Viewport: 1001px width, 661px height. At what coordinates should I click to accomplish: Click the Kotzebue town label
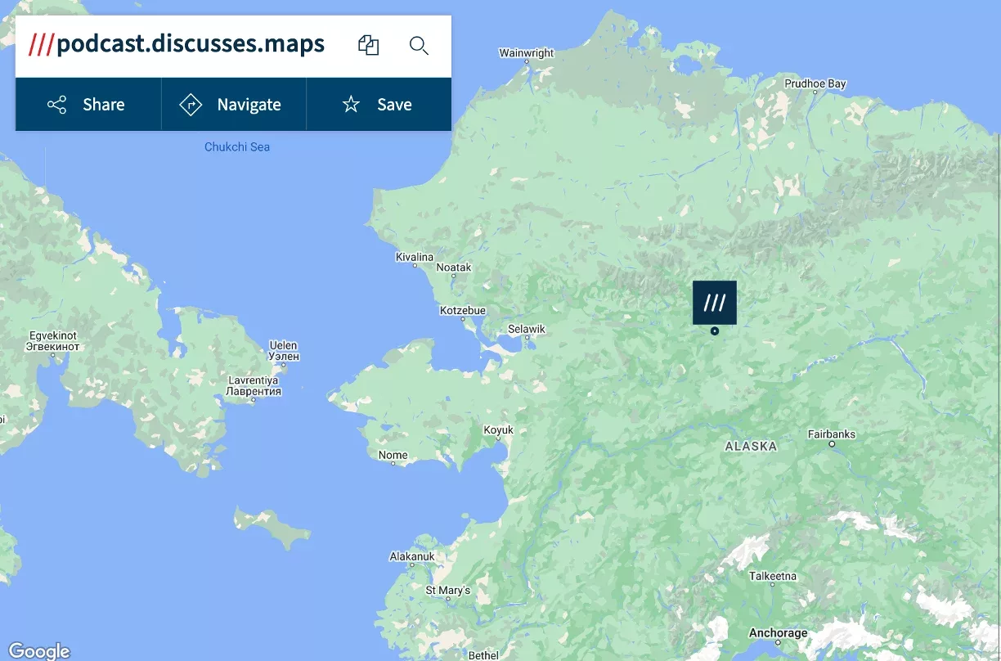pos(463,311)
